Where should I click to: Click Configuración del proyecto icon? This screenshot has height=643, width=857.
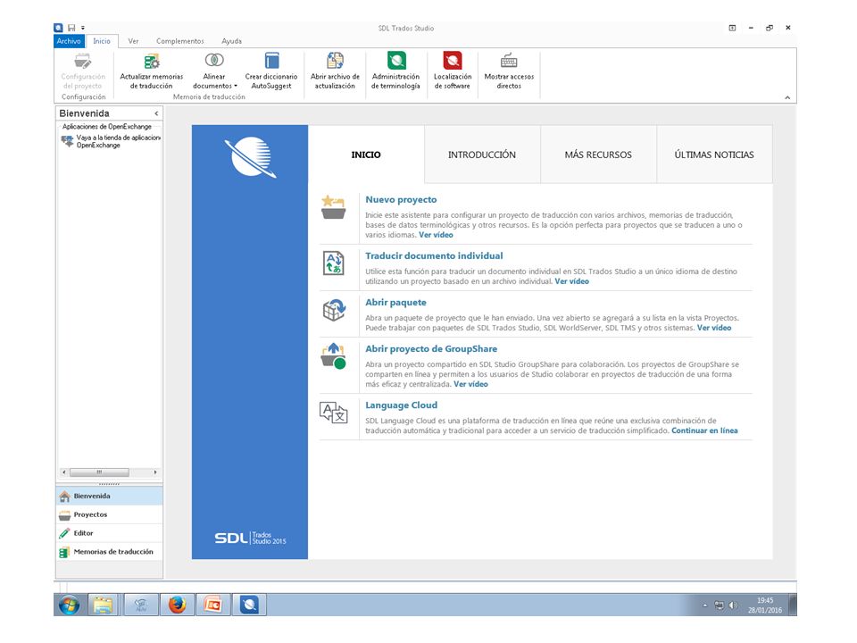(x=83, y=61)
